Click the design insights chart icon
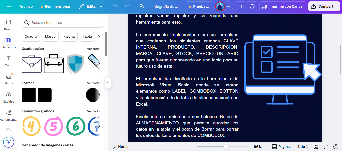The height and width of the screenshot is (151, 342). click(240, 6)
